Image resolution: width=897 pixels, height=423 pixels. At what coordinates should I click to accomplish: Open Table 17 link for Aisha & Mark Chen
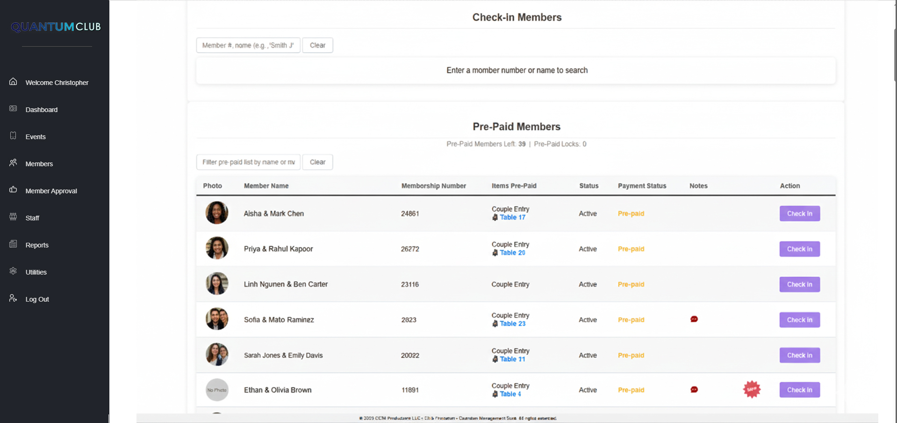tap(512, 218)
